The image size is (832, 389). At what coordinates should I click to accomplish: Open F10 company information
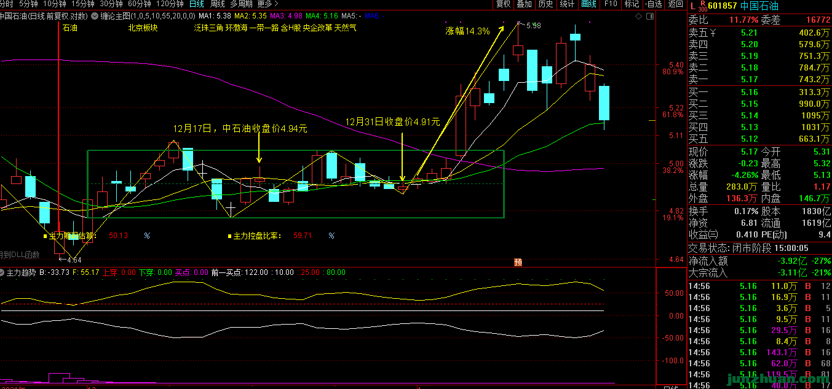(x=610, y=4)
